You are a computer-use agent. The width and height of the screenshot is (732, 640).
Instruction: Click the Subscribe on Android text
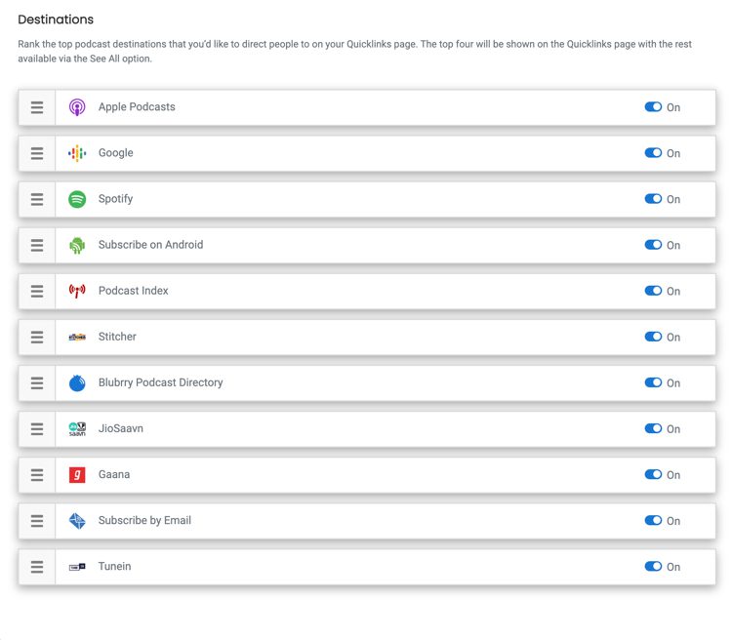pyautogui.click(x=150, y=245)
